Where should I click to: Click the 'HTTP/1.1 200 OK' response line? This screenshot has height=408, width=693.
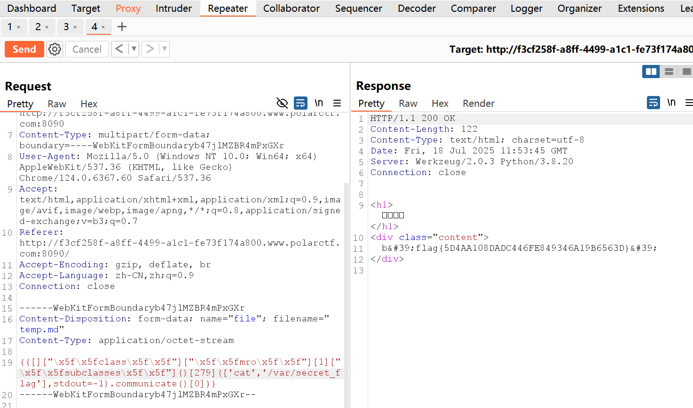[x=413, y=118]
